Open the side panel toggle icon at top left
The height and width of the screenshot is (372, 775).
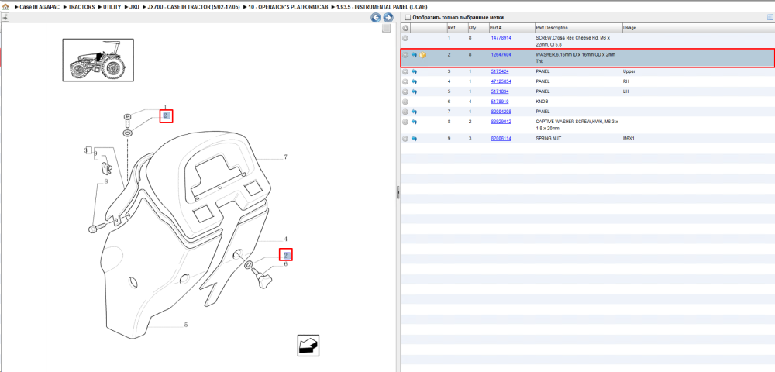5,18
